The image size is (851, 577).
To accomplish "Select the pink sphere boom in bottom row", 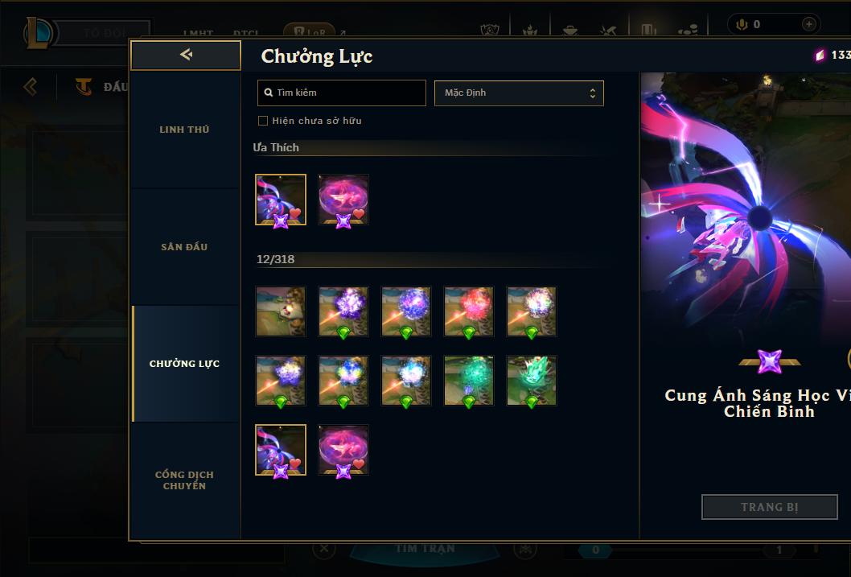I will pyautogui.click(x=343, y=449).
